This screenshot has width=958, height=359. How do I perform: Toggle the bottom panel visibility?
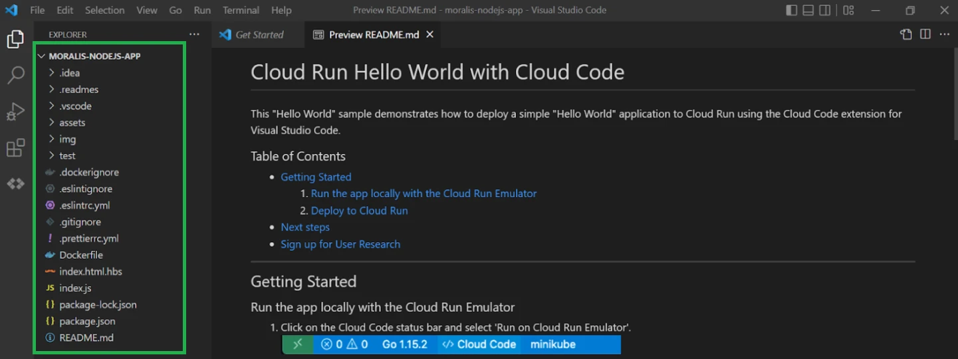click(x=808, y=11)
